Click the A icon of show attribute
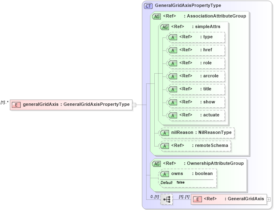Screen dimensions: 274x210 (x=173, y=103)
